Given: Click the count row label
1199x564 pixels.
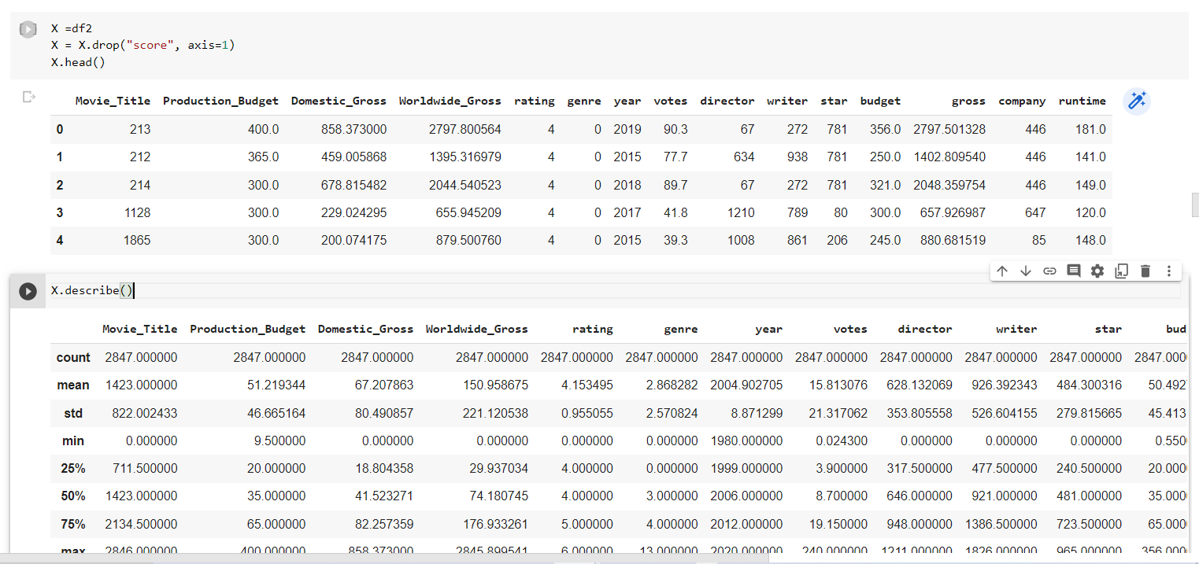Looking at the screenshot, I should click(x=73, y=357).
